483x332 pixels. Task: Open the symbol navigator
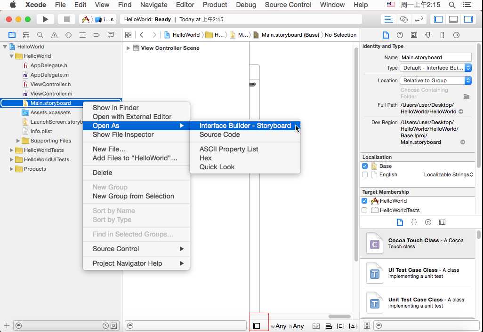point(26,35)
